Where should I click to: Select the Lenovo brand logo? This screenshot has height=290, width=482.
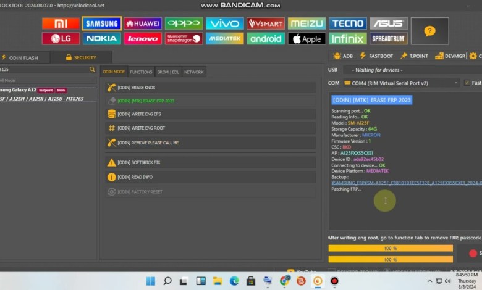click(143, 39)
